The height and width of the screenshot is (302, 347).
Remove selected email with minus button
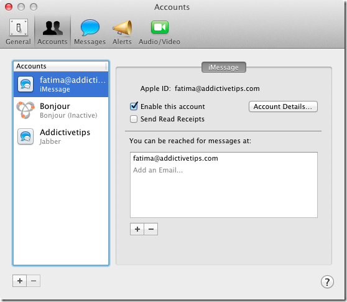[x=151, y=229]
